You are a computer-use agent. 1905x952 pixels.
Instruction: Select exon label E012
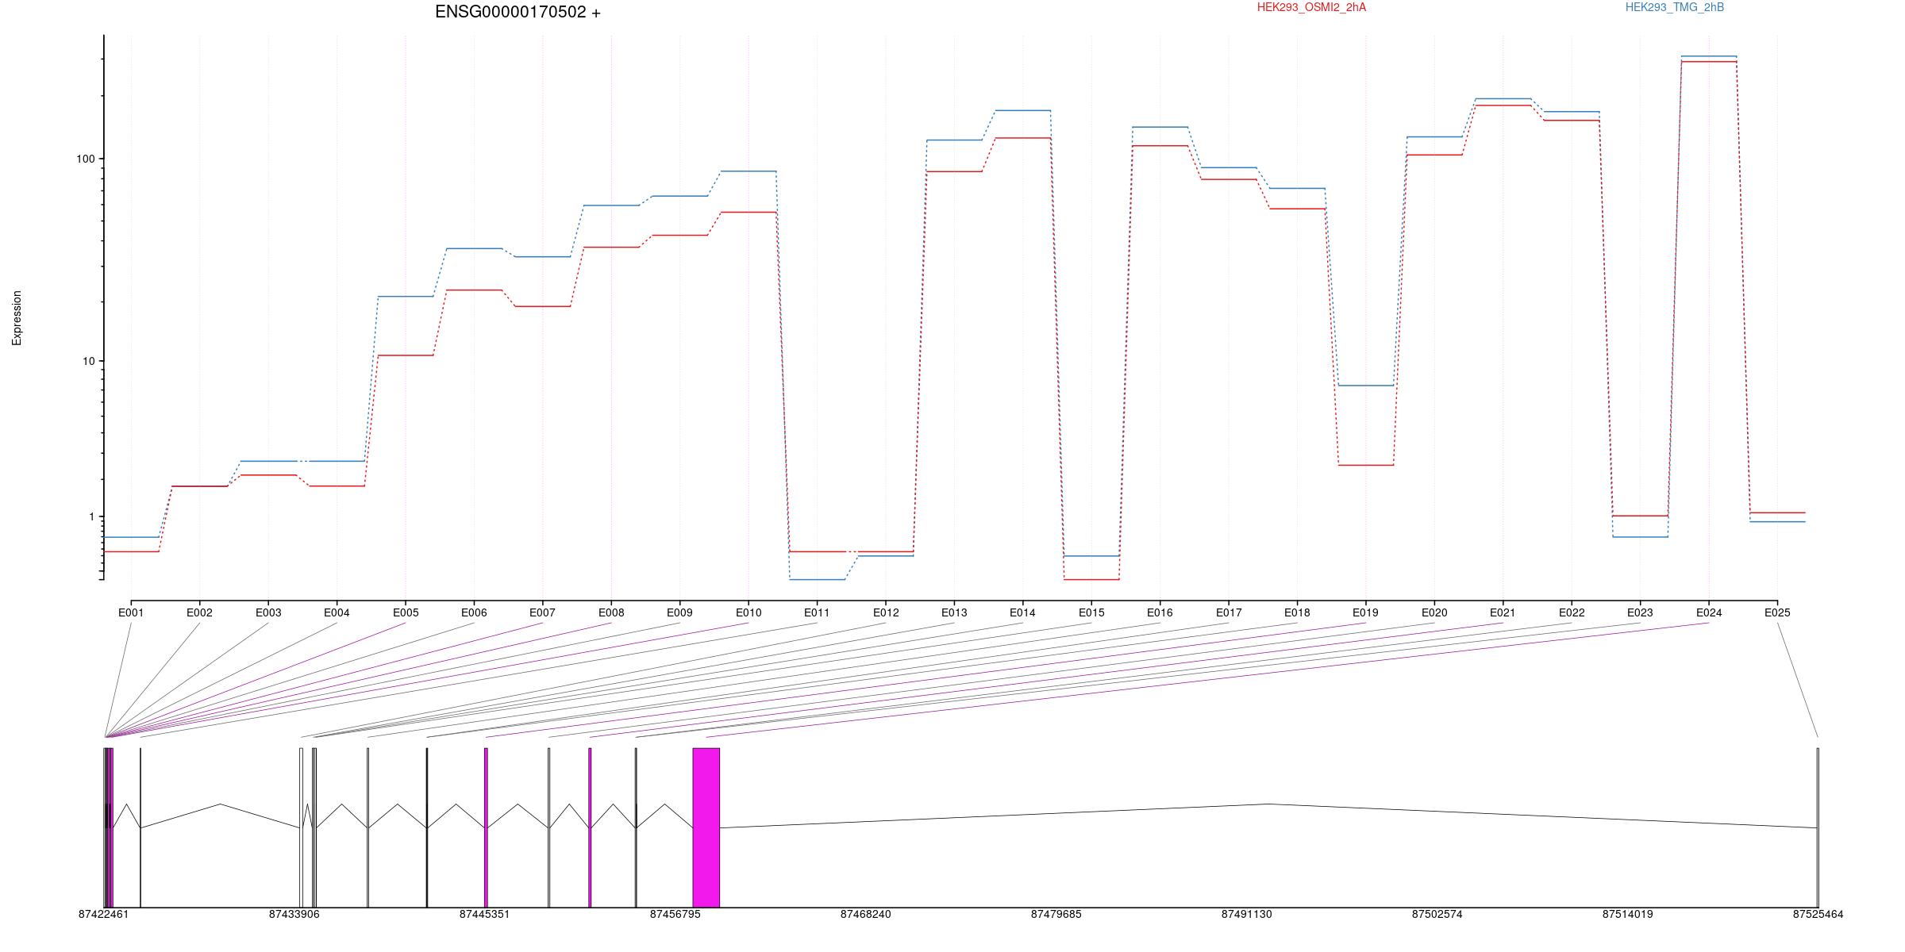coord(886,612)
